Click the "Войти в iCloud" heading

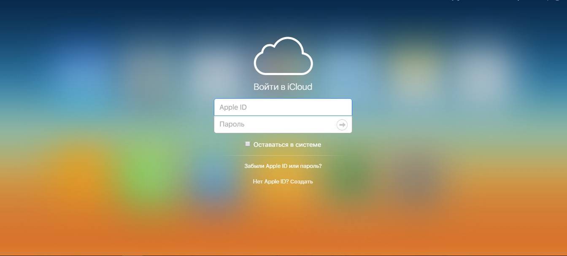point(283,87)
